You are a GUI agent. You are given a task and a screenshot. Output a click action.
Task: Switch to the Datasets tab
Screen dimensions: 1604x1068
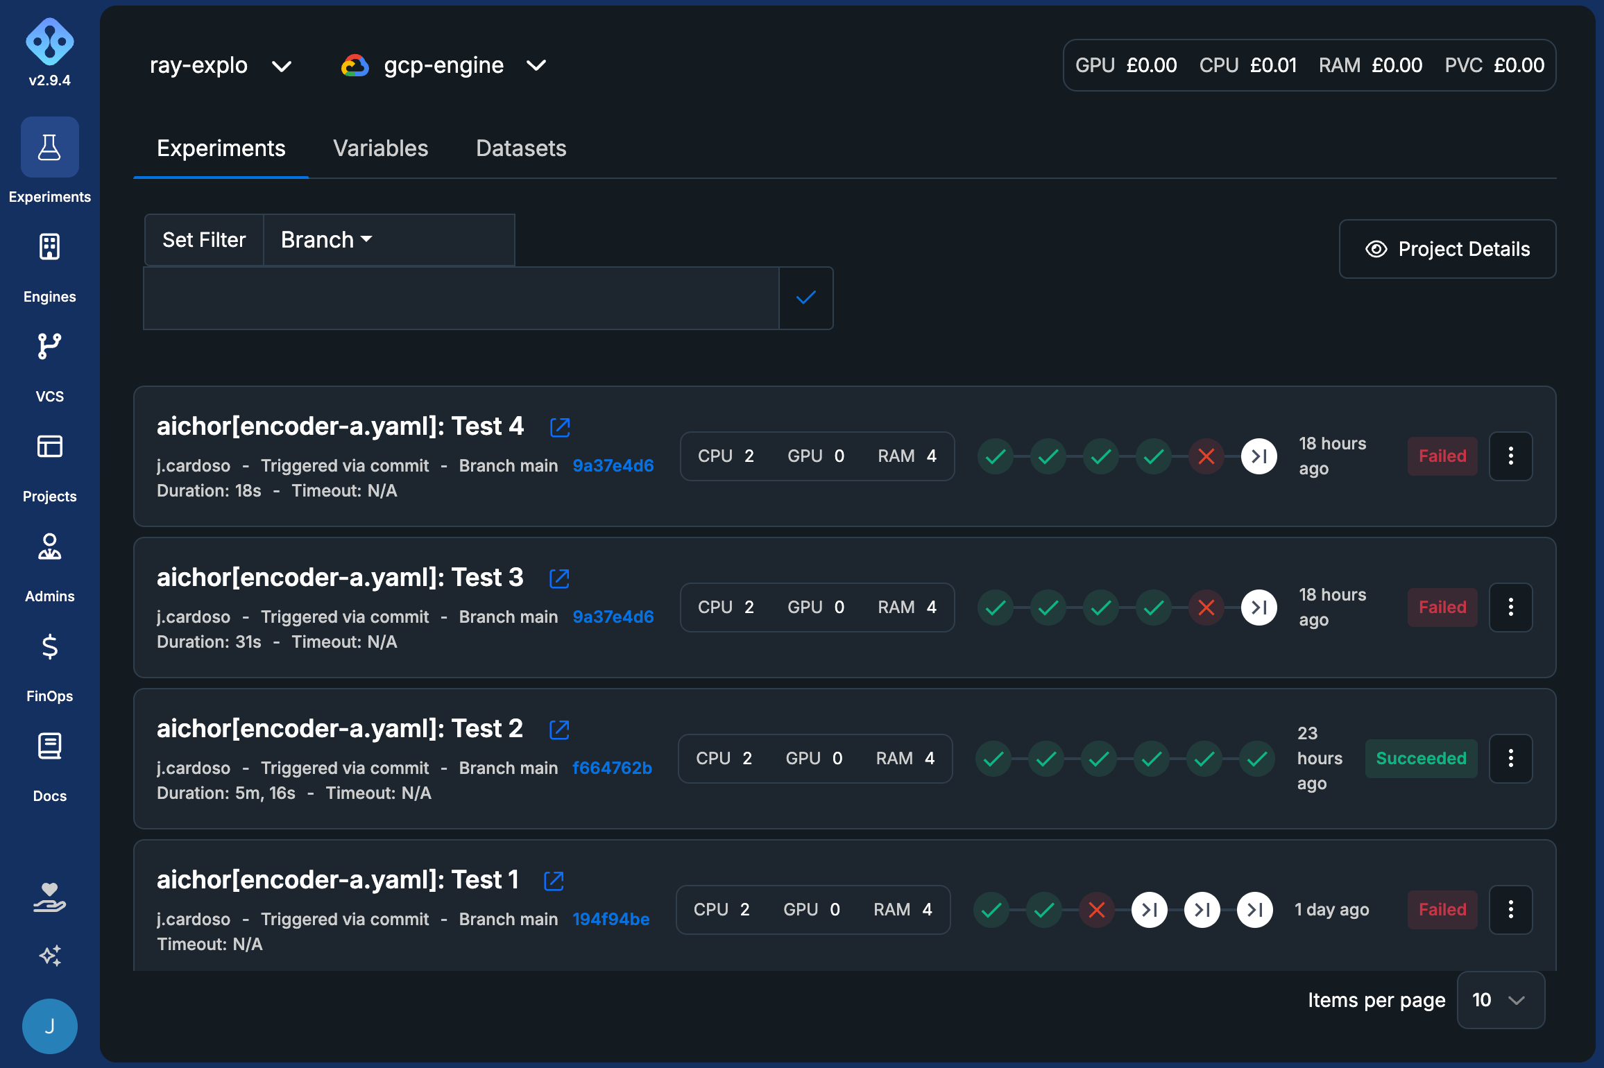pyautogui.click(x=521, y=148)
